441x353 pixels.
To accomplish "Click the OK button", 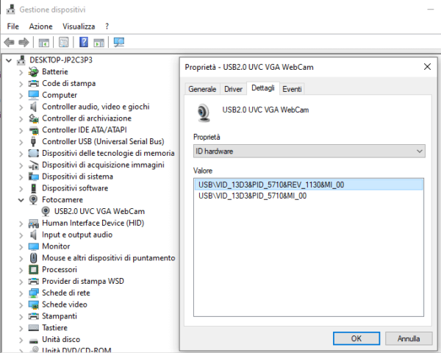I will (x=356, y=338).
